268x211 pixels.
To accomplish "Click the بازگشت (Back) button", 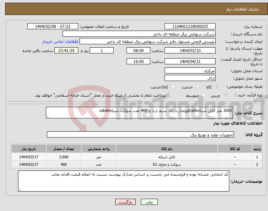I will (125, 202).
